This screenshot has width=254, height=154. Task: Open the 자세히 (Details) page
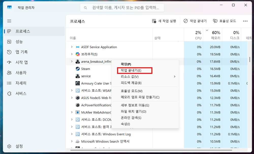(34, 83)
